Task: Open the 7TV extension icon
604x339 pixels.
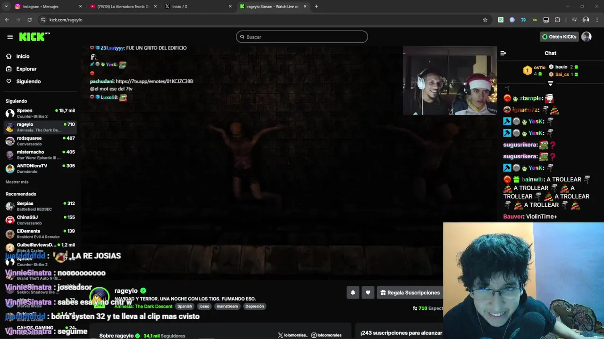Action: (x=523, y=20)
